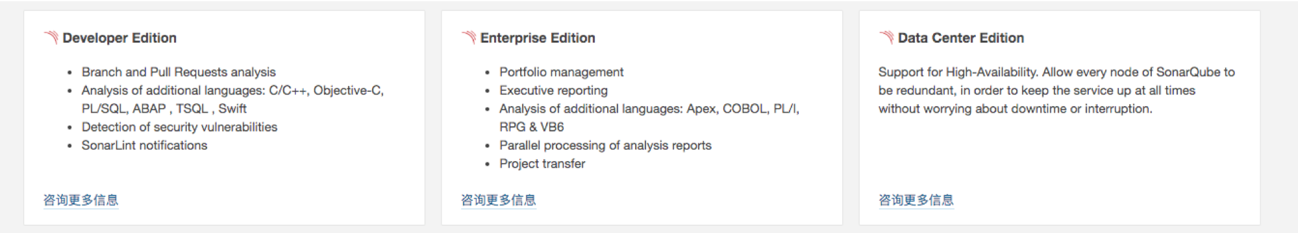The image size is (1298, 233).
Task: Open 咨询更多信息 link under Data Center Edition
Action: (916, 200)
